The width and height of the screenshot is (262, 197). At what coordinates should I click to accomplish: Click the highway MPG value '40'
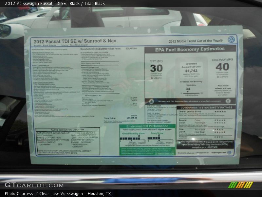(222, 67)
